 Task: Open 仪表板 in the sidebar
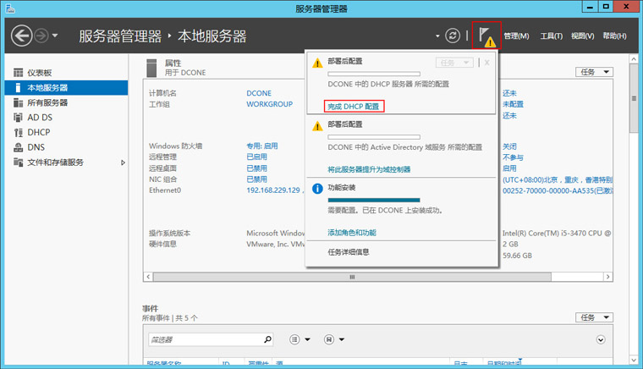39,73
